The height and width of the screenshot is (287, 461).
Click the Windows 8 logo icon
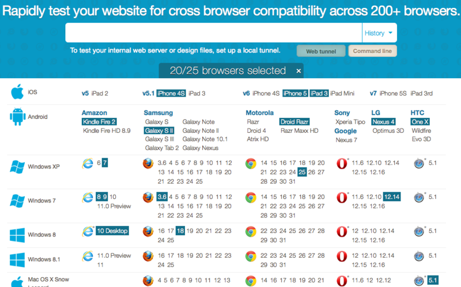(x=17, y=235)
